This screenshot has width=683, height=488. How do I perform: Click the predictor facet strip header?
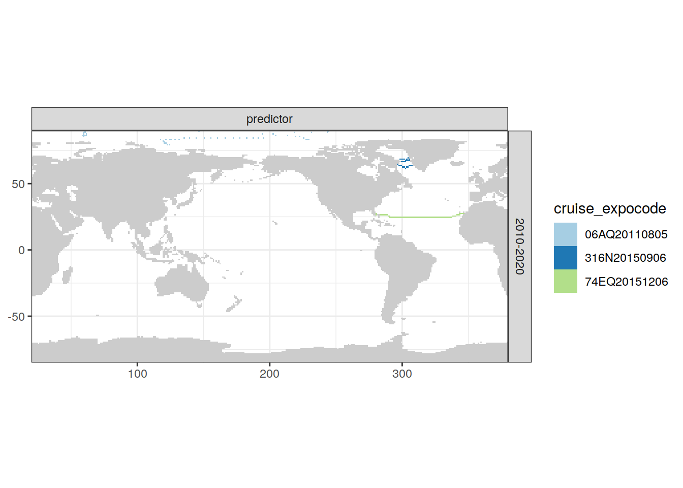tap(269, 119)
